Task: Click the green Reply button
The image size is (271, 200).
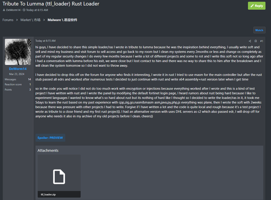Action: coord(256,6)
